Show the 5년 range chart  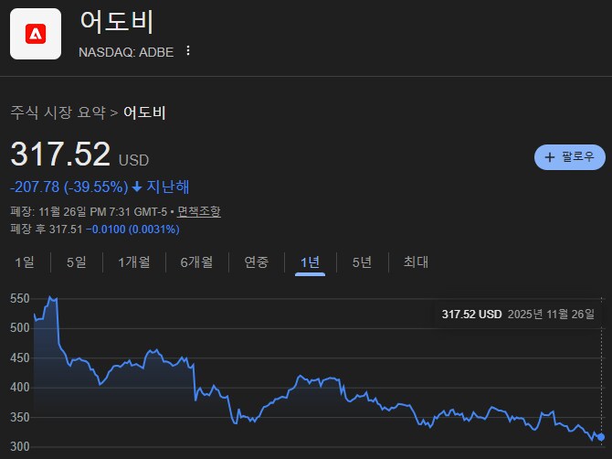[362, 262]
